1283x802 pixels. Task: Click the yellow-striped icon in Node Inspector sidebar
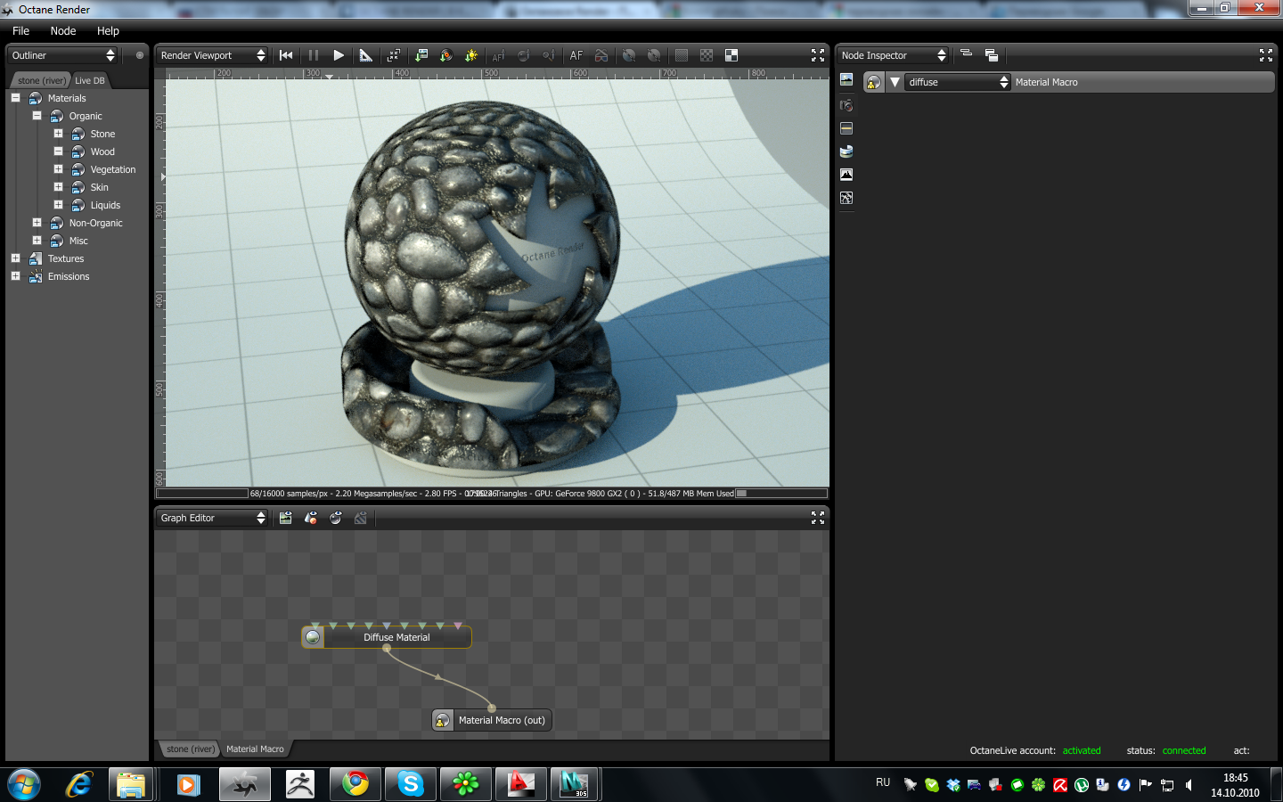pos(846,128)
